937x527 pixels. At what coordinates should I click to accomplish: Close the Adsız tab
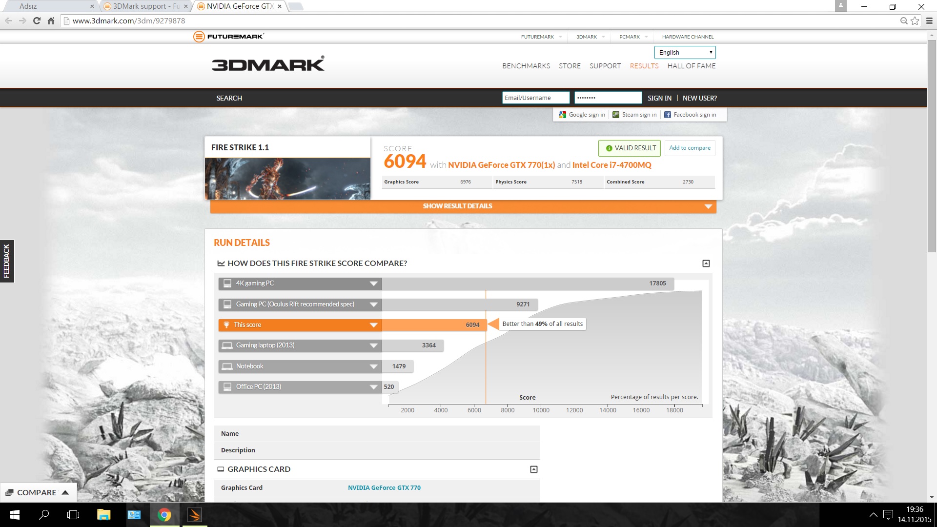[x=92, y=6]
